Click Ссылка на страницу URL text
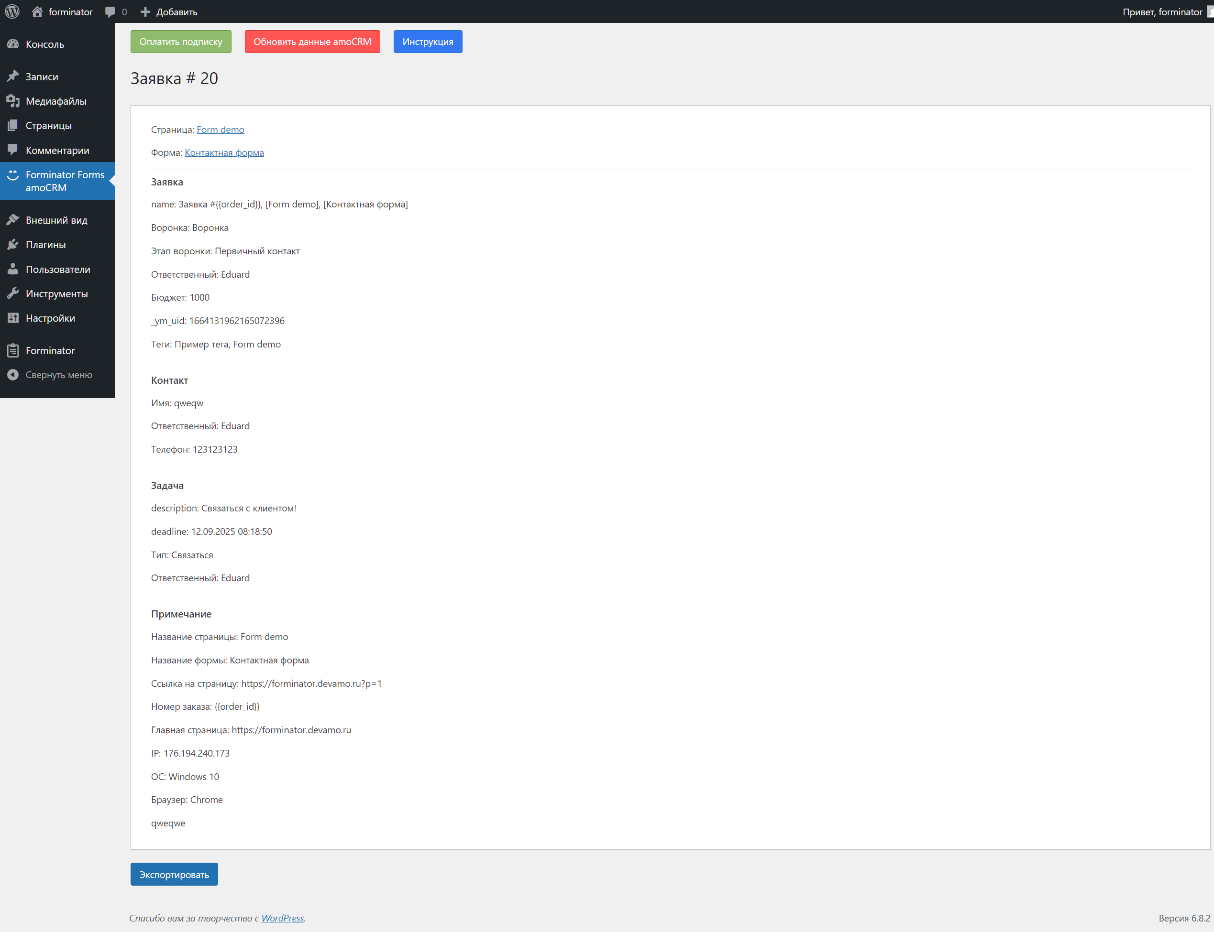This screenshot has height=932, width=1214. coord(266,683)
